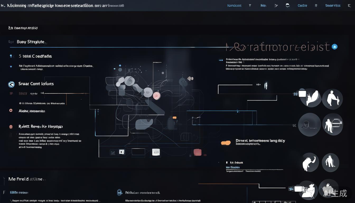Open the Cadte menu item
The height and width of the screenshot is (203, 355).
coord(302,5)
